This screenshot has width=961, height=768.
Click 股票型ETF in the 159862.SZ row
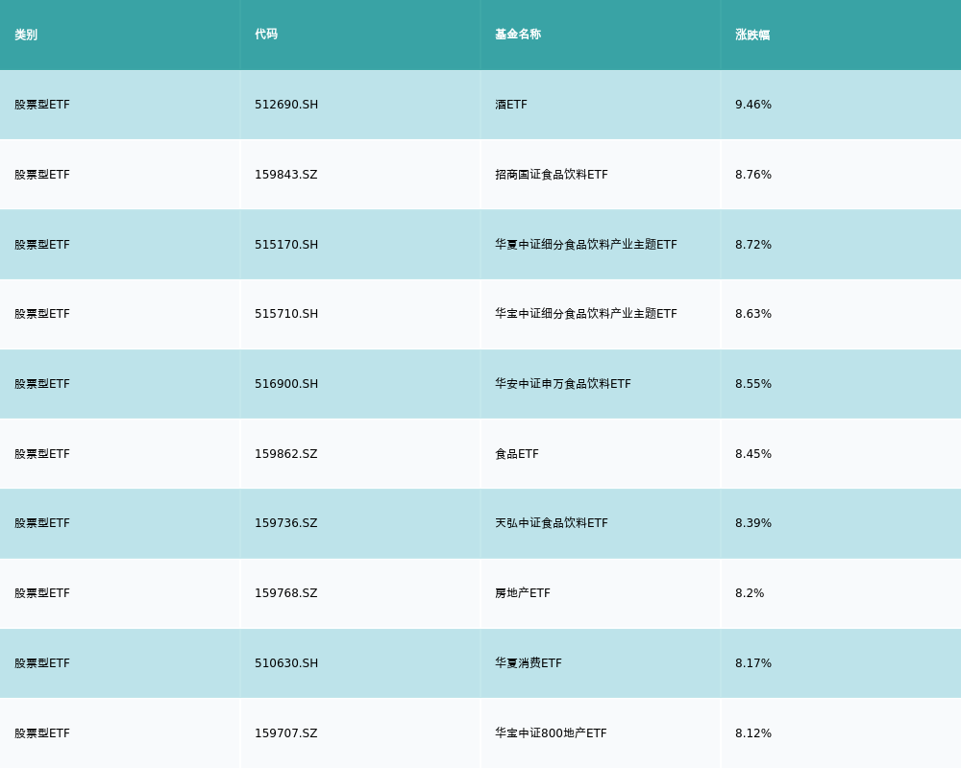[x=42, y=454]
